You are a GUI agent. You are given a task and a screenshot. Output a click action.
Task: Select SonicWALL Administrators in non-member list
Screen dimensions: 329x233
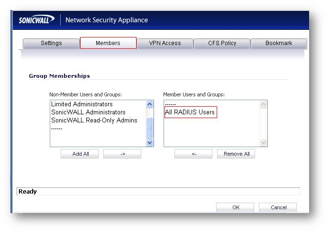88,112
